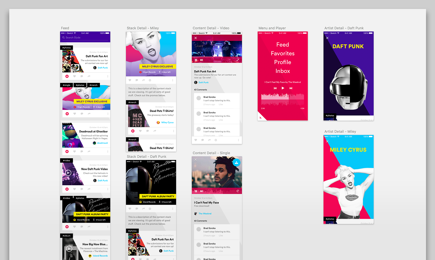Close the Artist Detail - Daft Punk screen
This screenshot has width=435, height=260.
(x=327, y=38)
